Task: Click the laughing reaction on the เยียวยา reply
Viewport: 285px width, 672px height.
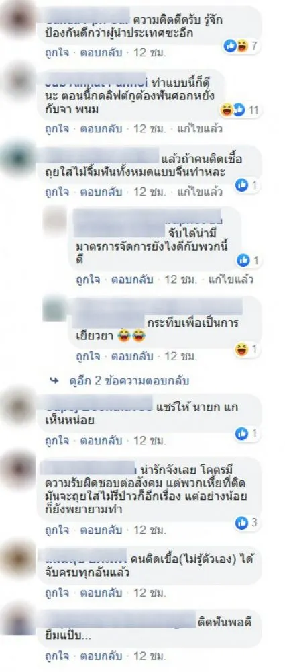Action: coord(241,349)
